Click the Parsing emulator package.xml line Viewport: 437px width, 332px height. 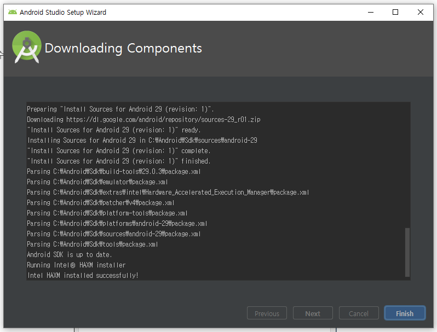point(97,182)
